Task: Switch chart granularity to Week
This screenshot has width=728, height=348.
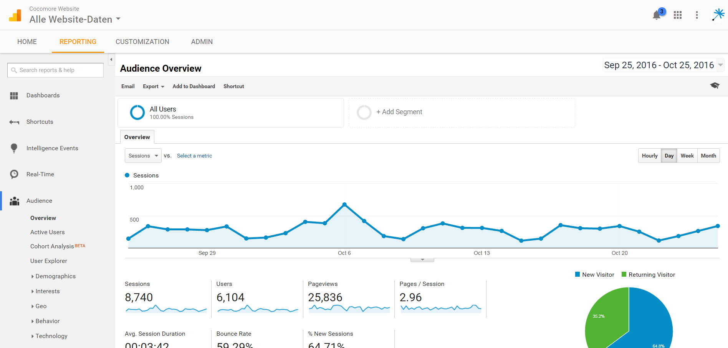Action: coord(687,156)
